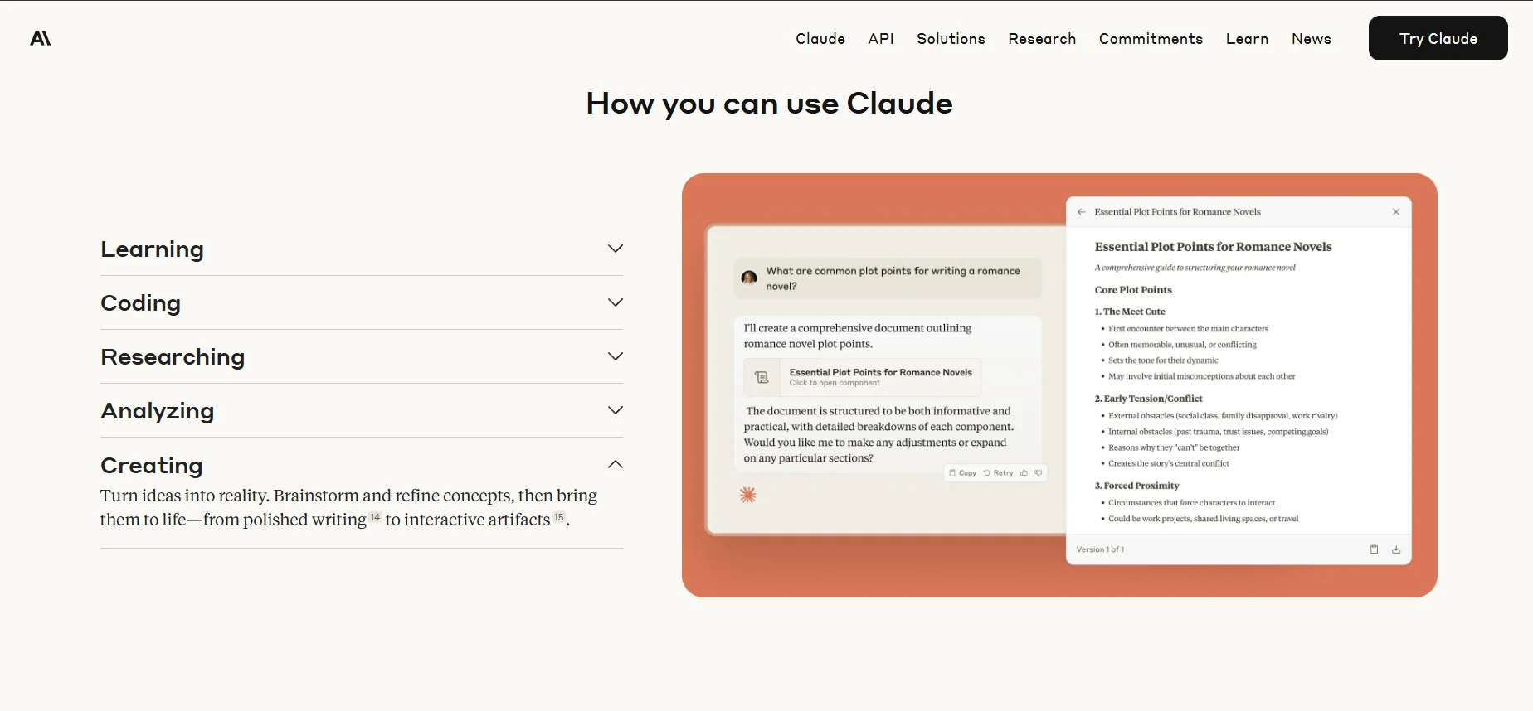Screen dimensions: 1533x711
Task: Expand the Learning section chevron
Action: pos(615,249)
